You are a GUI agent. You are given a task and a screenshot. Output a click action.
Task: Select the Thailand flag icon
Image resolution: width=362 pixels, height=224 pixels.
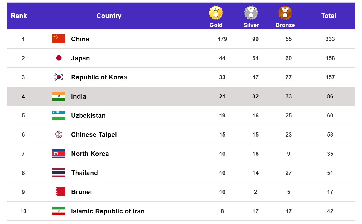(59, 173)
